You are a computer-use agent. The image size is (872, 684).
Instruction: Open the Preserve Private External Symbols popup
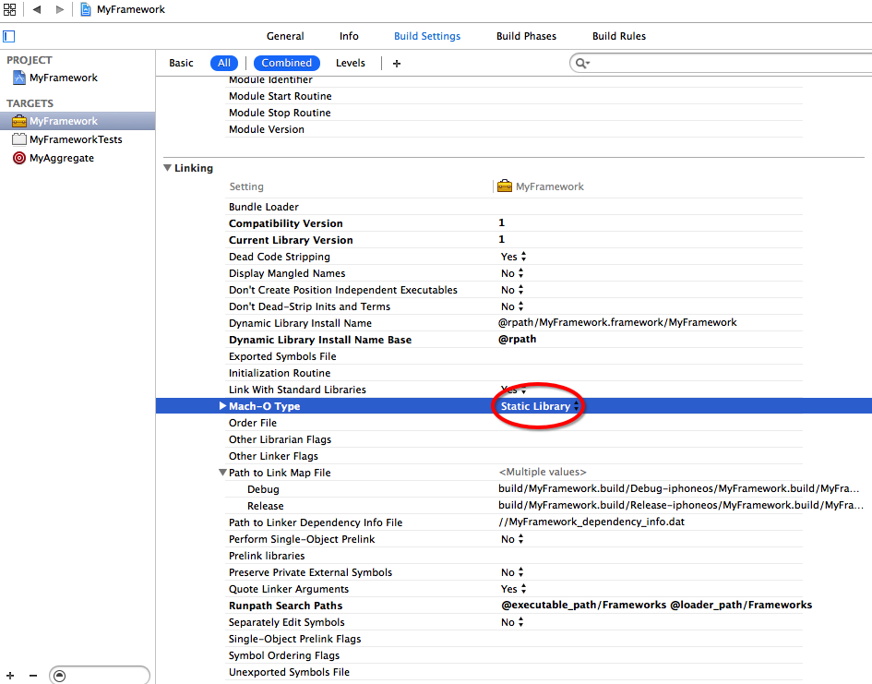512,573
